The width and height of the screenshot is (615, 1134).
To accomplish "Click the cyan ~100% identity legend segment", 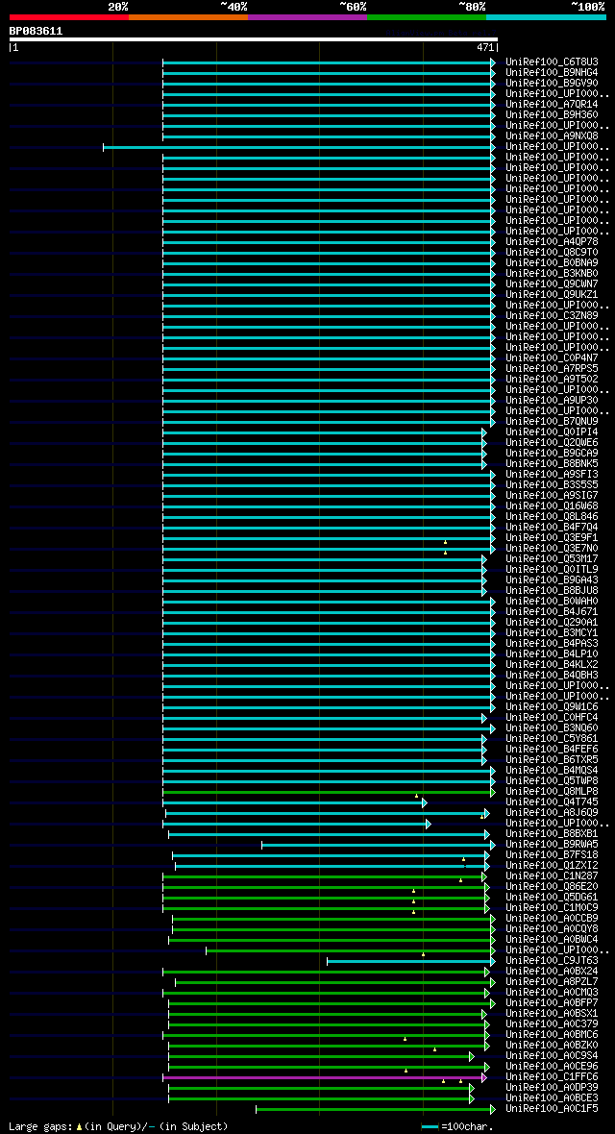I will tap(546, 16).
